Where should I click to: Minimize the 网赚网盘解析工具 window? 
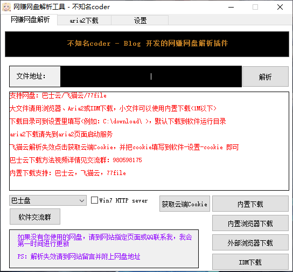click(231, 7)
